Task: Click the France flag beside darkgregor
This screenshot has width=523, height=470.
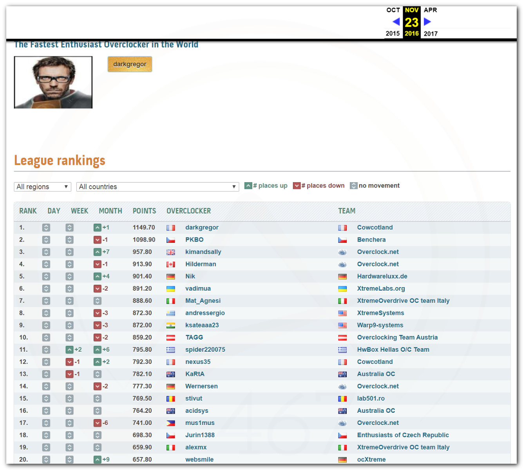Action: [x=171, y=228]
